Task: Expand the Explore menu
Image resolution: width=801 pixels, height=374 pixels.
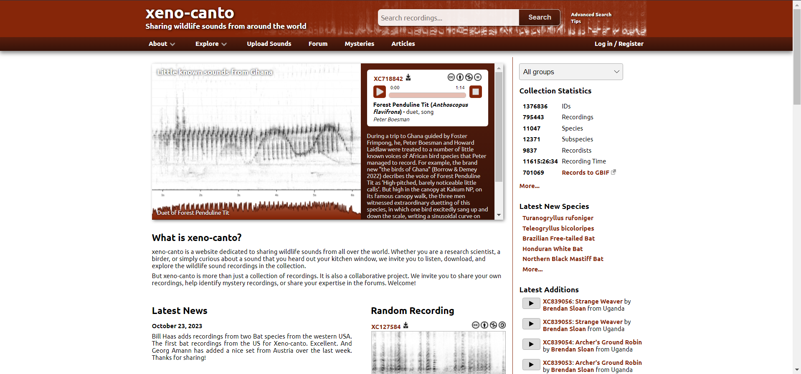Action: point(211,44)
